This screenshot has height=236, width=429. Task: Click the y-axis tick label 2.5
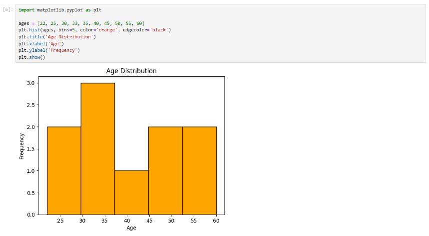pyautogui.click(x=30, y=105)
